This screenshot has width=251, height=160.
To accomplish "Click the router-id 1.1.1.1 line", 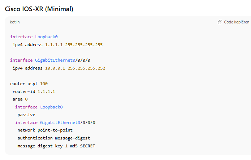I will [x=34, y=92].
